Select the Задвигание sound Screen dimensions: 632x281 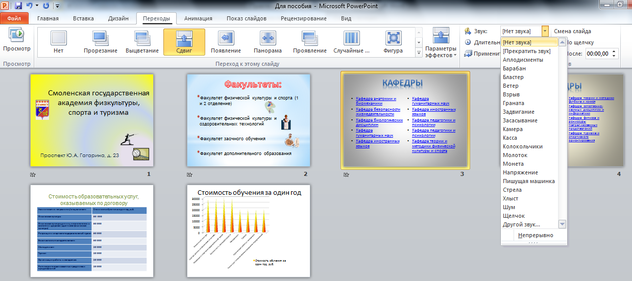530,112
